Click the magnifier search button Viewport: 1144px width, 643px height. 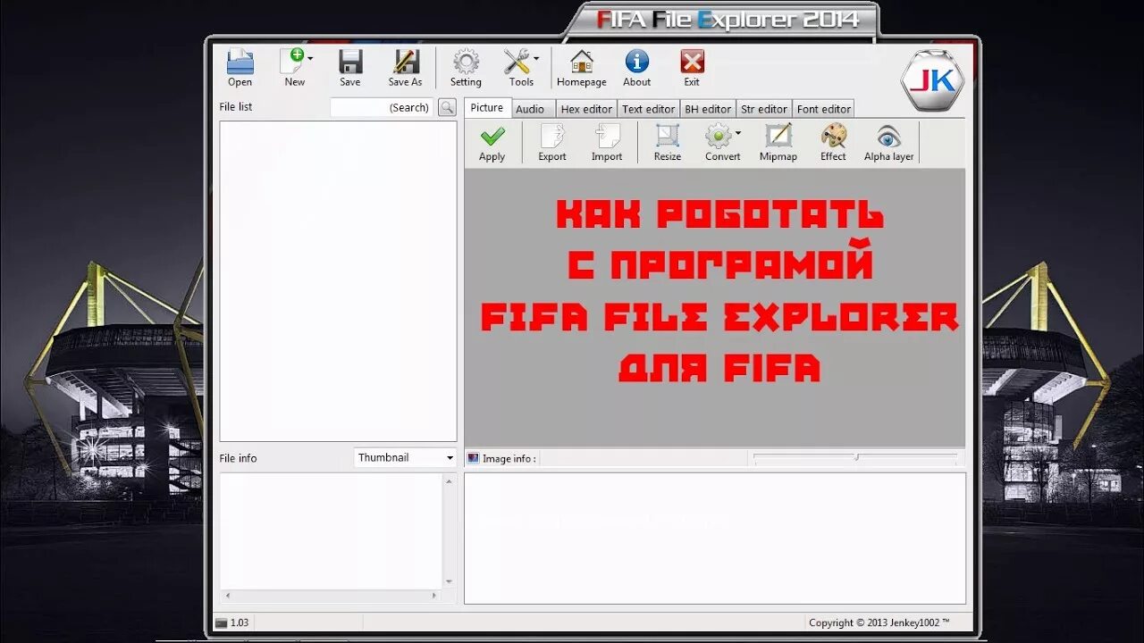447,107
